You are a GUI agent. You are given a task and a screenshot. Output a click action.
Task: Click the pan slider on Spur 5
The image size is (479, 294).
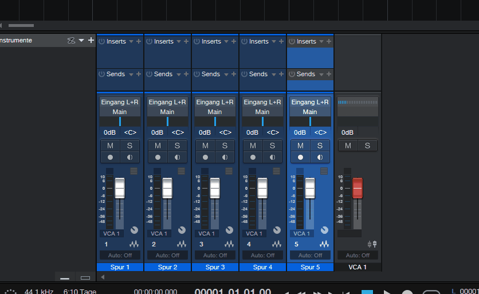click(x=310, y=121)
